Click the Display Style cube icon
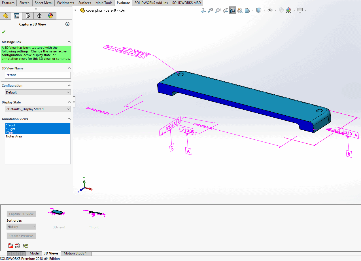Image resolution: width=361 pixels, height=261 pixels. (x=258, y=10)
